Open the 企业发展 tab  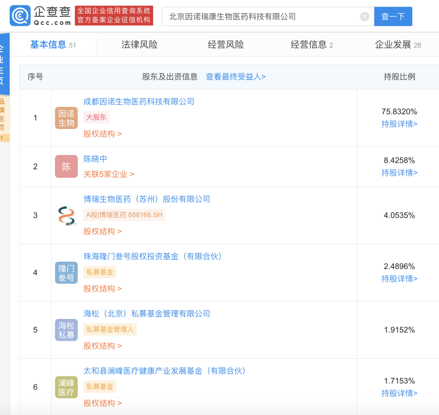coord(398,44)
